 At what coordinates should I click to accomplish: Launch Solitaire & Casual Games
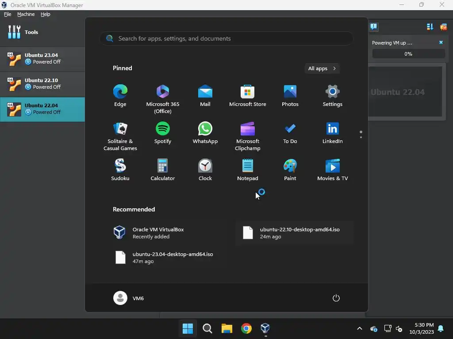tap(120, 136)
